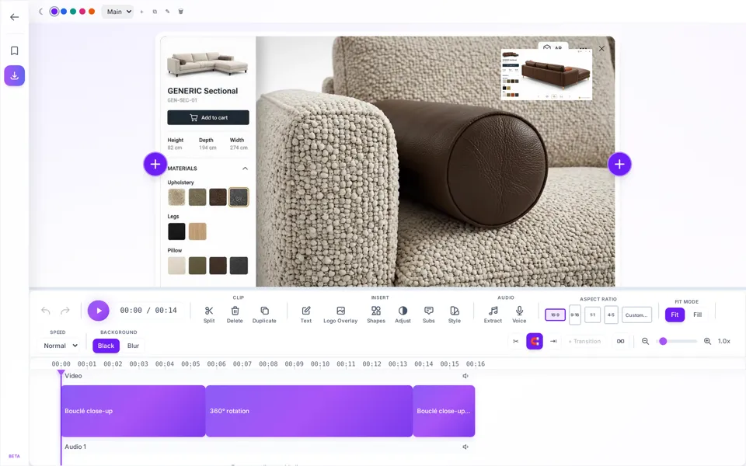746x466 pixels.
Task: Click the right purple plus button on preview
Action: coord(619,164)
